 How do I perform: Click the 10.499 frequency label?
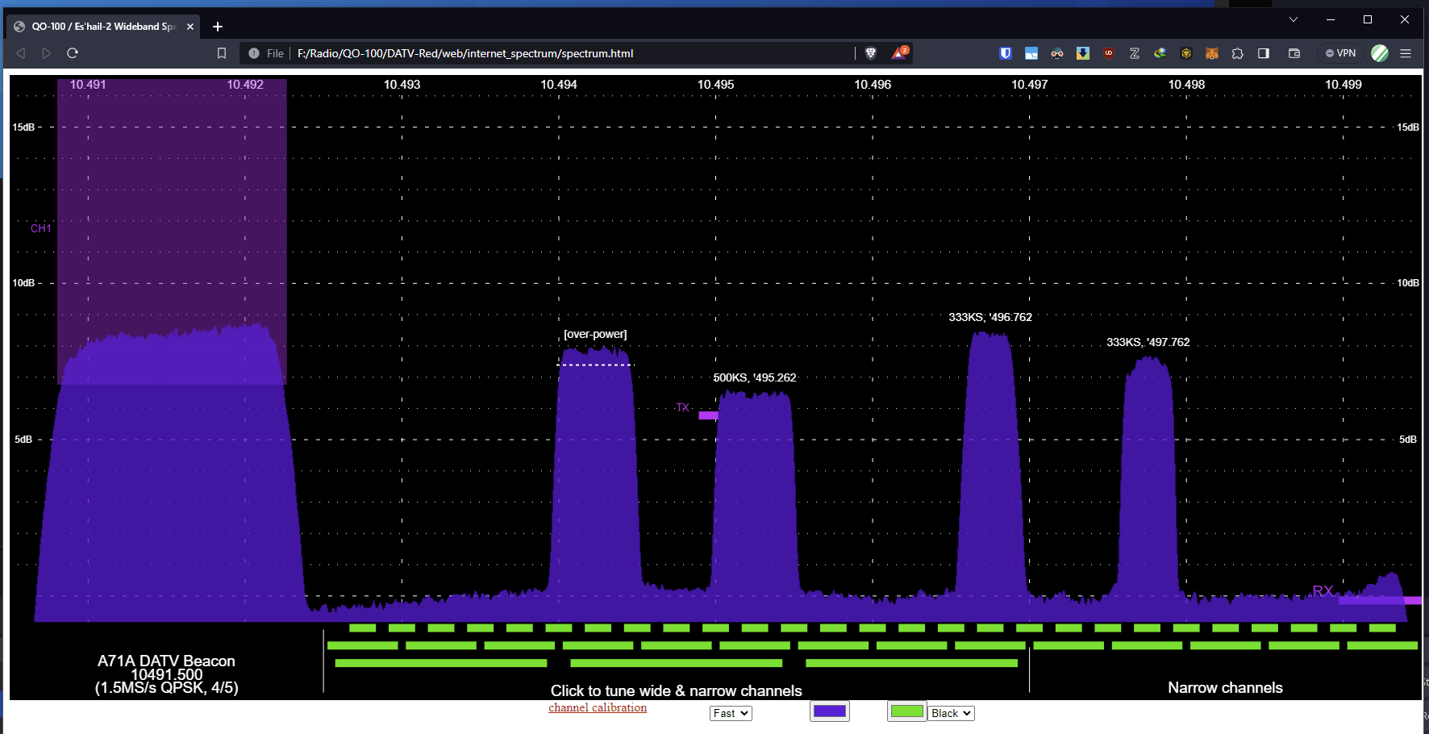click(x=1344, y=85)
